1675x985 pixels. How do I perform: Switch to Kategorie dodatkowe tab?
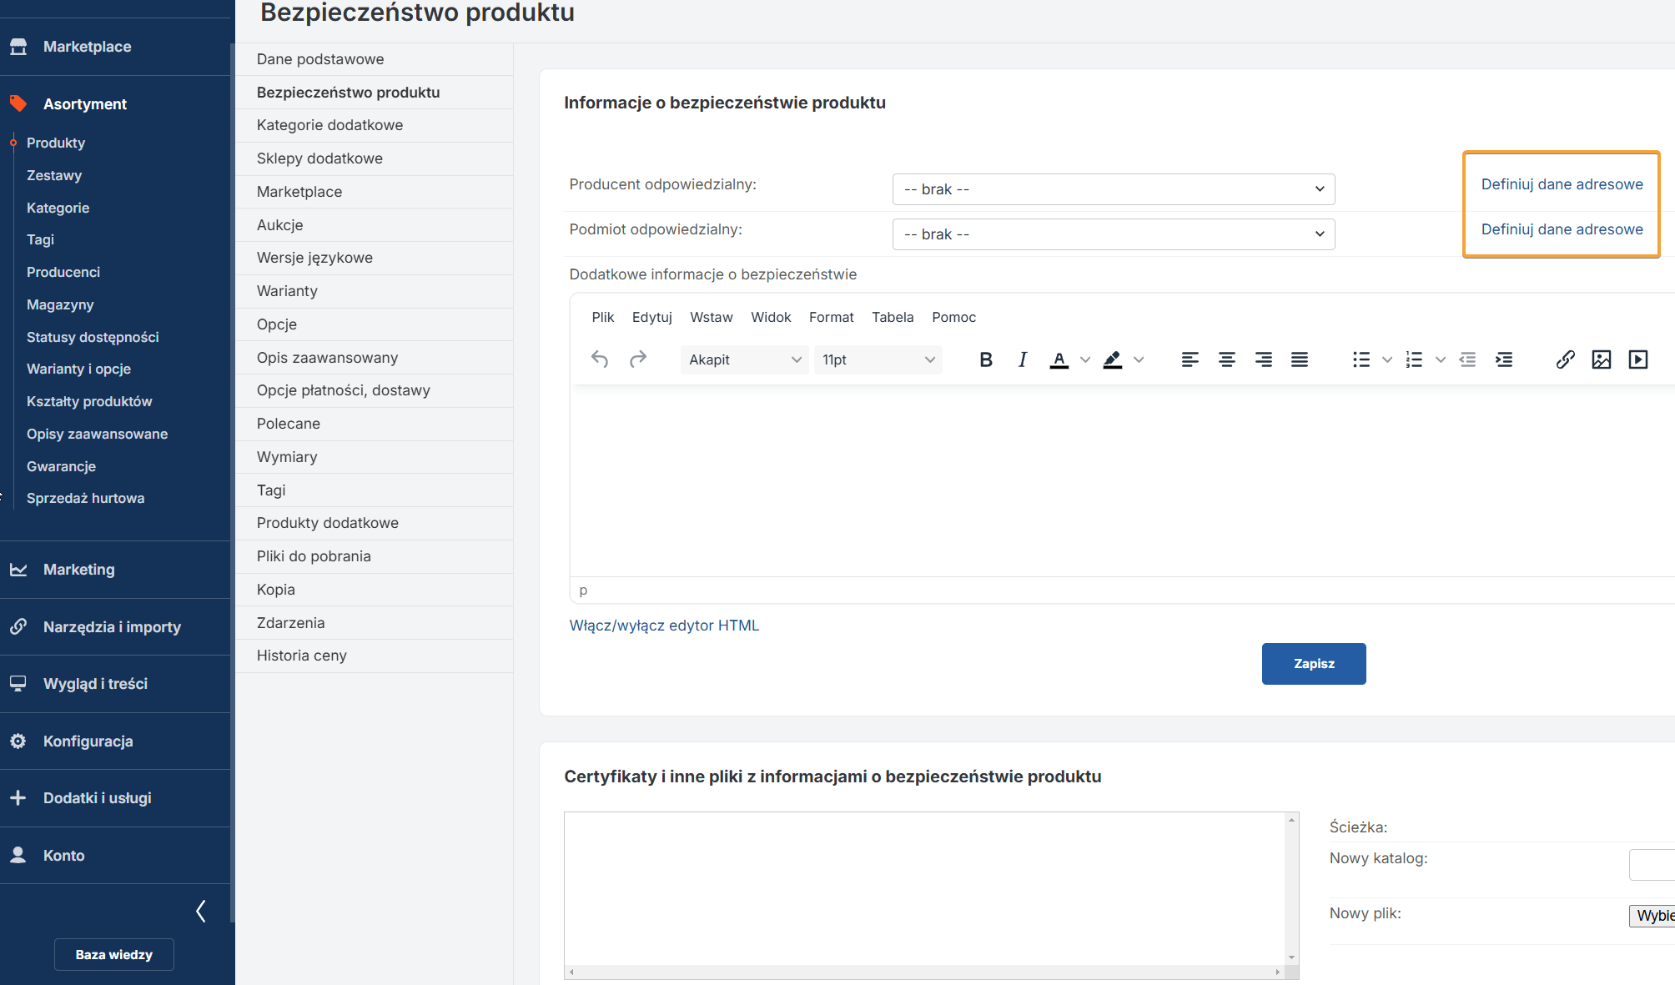pyautogui.click(x=329, y=125)
